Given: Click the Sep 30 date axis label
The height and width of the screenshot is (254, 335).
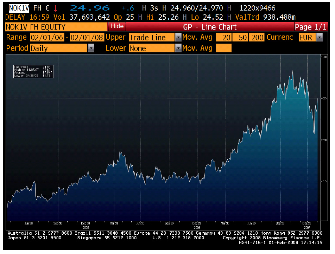Looking at the screenshot, I should tap(58, 223).
